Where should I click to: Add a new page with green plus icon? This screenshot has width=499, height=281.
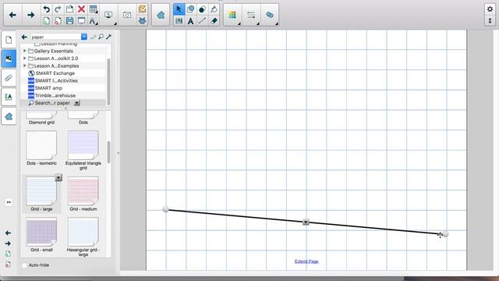click(47, 21)
